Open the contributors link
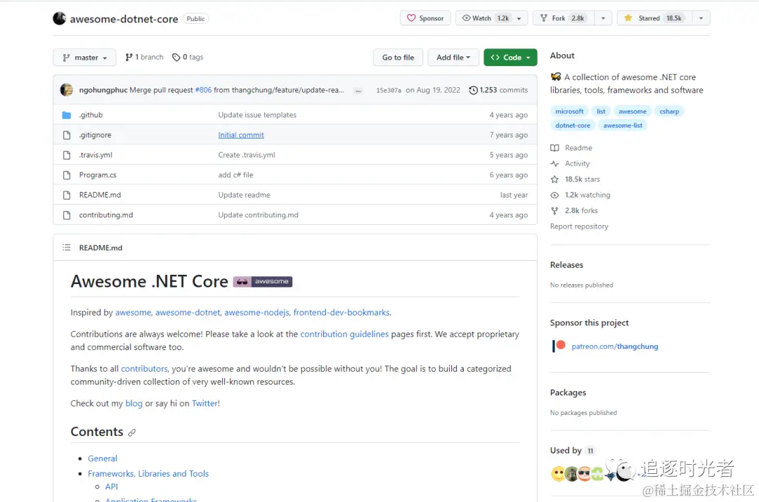759x502 pixels. 144,368
